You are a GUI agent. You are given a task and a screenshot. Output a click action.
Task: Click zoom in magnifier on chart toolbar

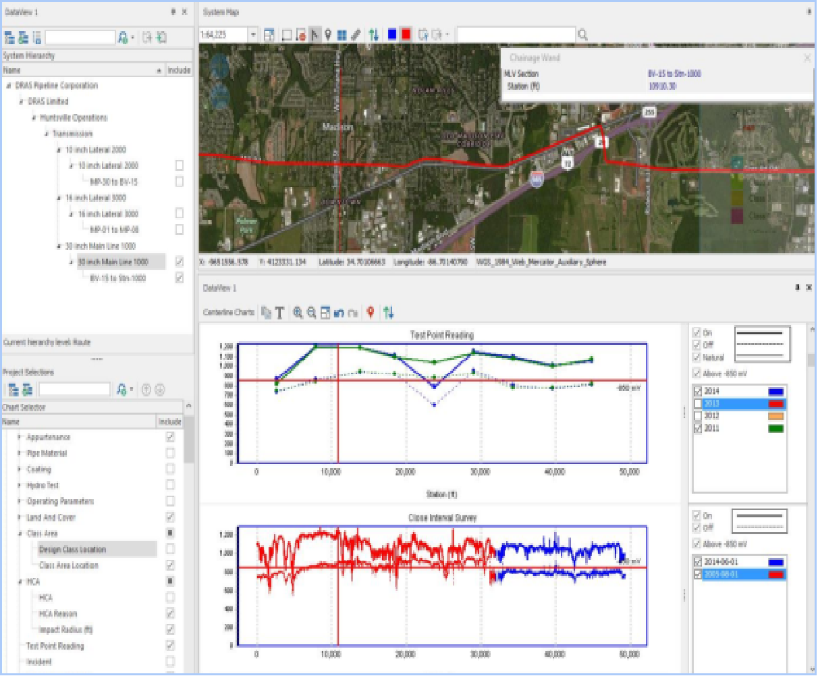pyautogui.click(x=298, y=313)
